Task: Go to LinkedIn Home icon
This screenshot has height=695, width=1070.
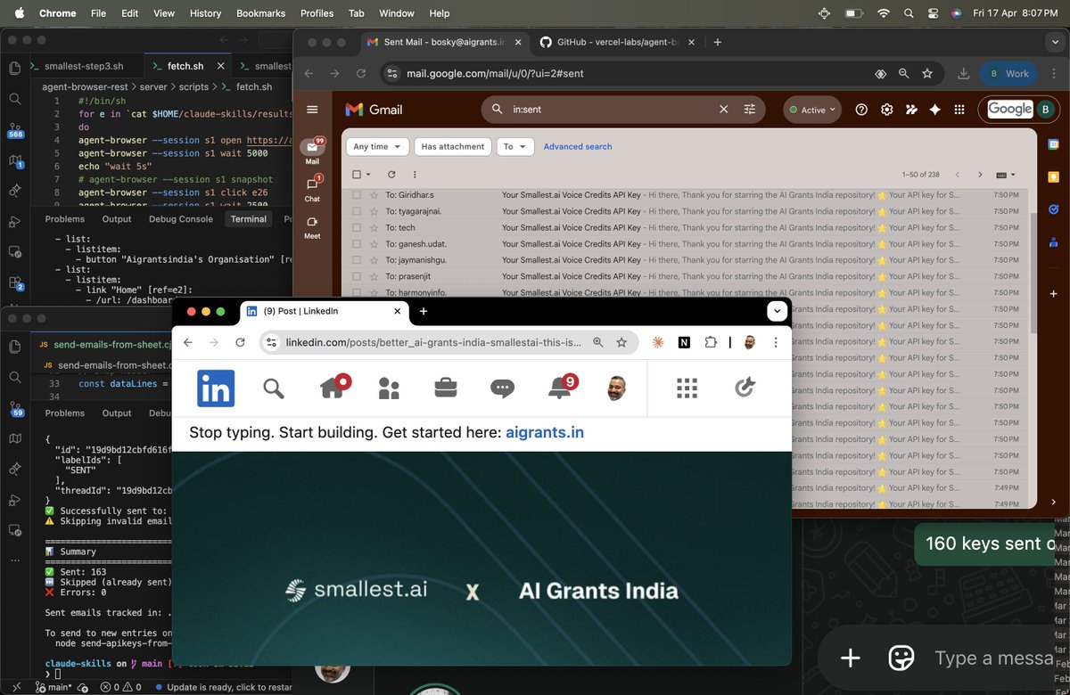Action: pyautogui.click(x=333, y=387)
